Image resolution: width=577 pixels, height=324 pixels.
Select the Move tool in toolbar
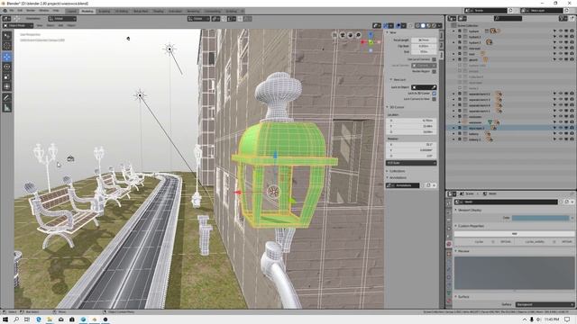7,57
